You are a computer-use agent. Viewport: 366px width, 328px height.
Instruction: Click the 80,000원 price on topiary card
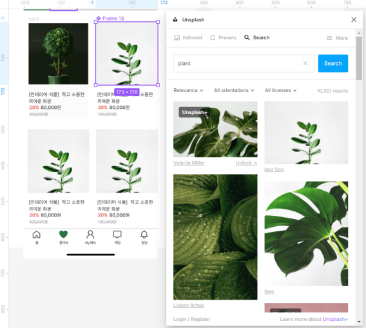coord(51,108)
